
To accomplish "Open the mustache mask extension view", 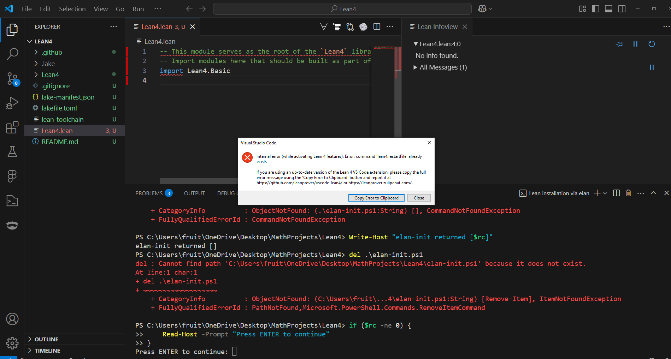I will (x=12, y=225).
